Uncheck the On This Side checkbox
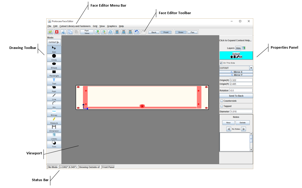 click(x=221, y=63)
